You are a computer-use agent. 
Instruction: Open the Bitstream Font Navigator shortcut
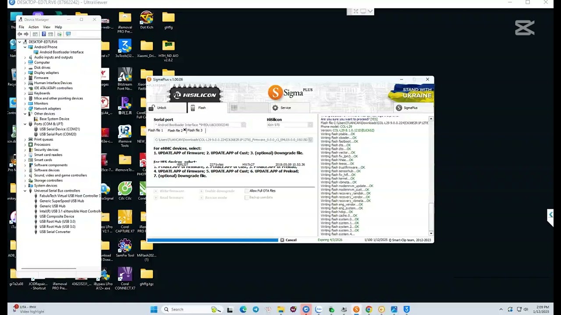click(x=124, y=79)
